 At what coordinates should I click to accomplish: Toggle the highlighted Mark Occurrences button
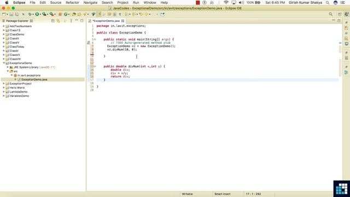point(98,14)
